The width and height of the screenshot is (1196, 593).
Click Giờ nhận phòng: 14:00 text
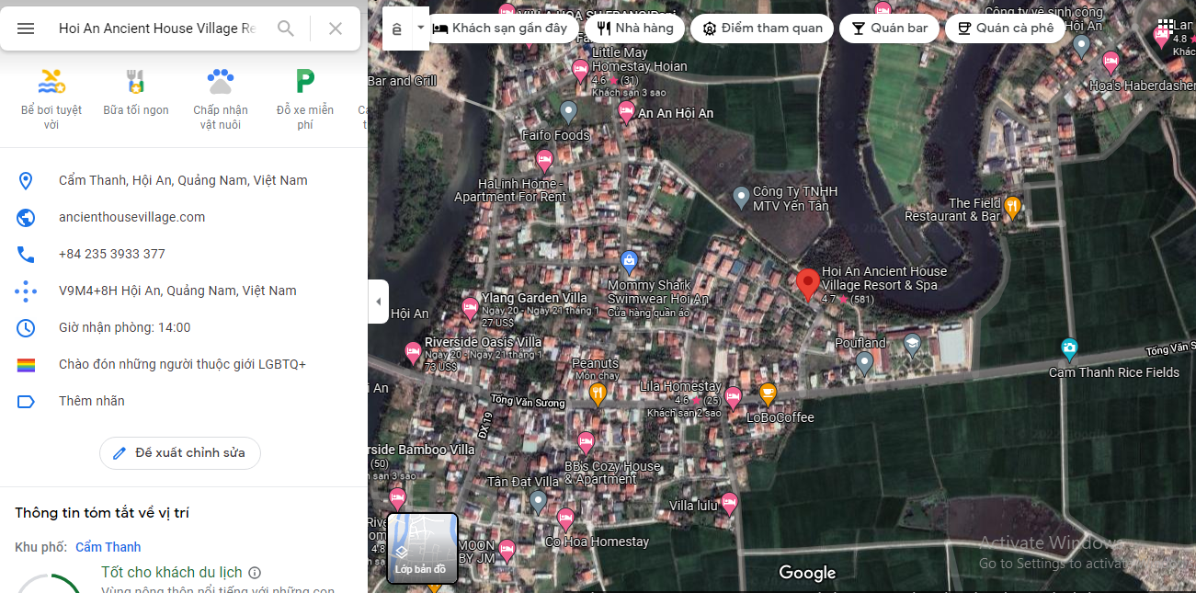[x=125, y=327]
